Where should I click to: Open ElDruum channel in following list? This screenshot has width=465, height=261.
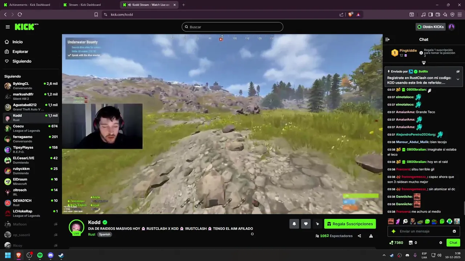(31, 181)
